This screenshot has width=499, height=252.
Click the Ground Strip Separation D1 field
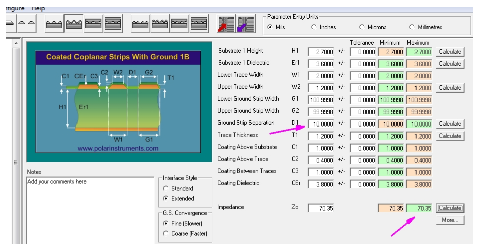click(321, 124)
